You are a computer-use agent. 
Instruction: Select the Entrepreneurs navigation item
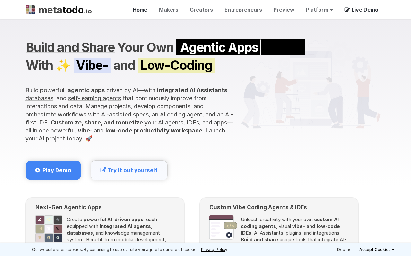243,10
